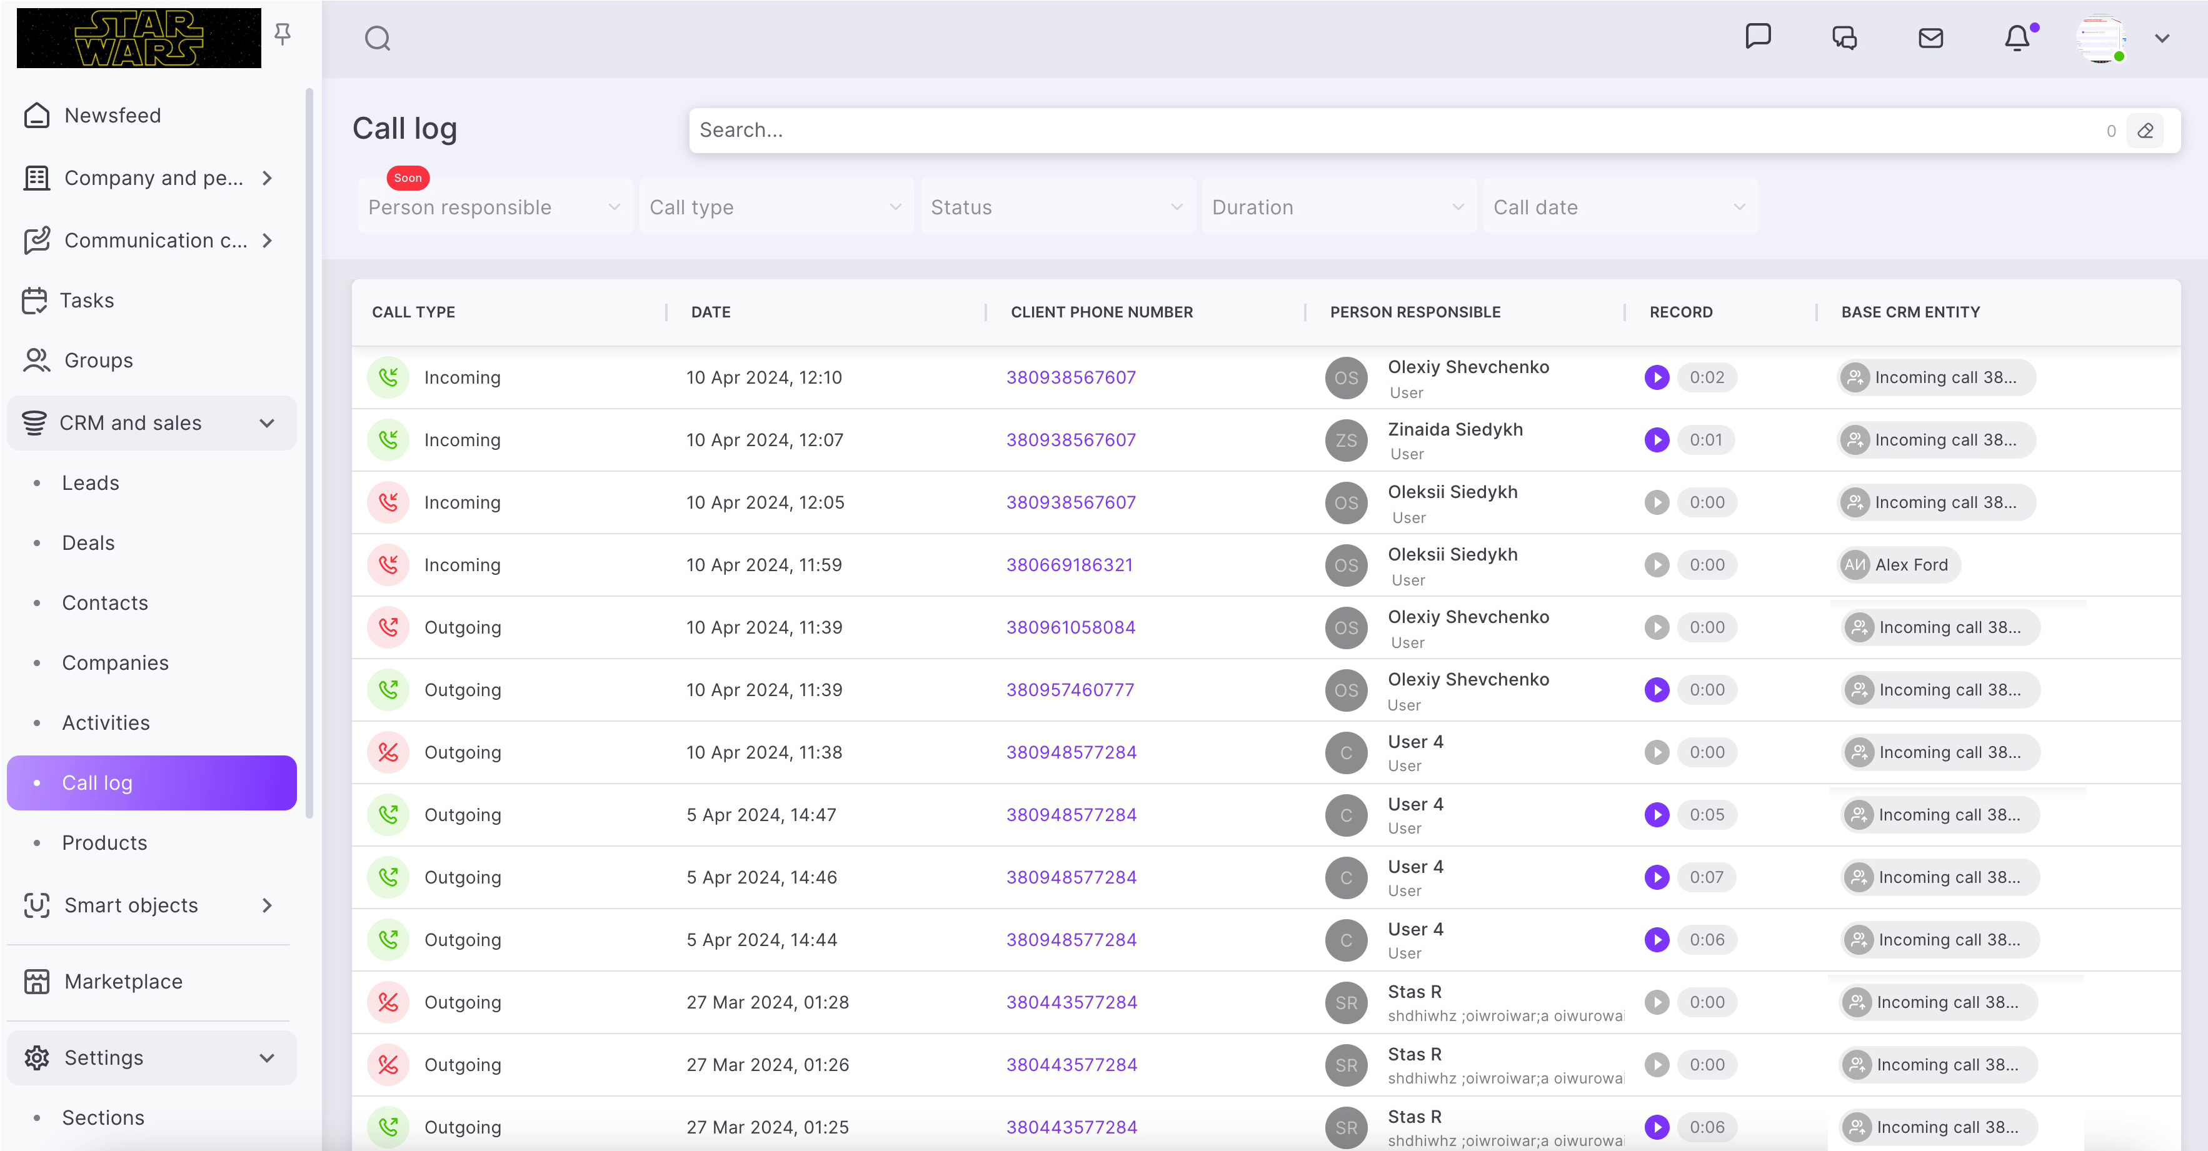Expand the user profile menu chevron

point(2162,39)
